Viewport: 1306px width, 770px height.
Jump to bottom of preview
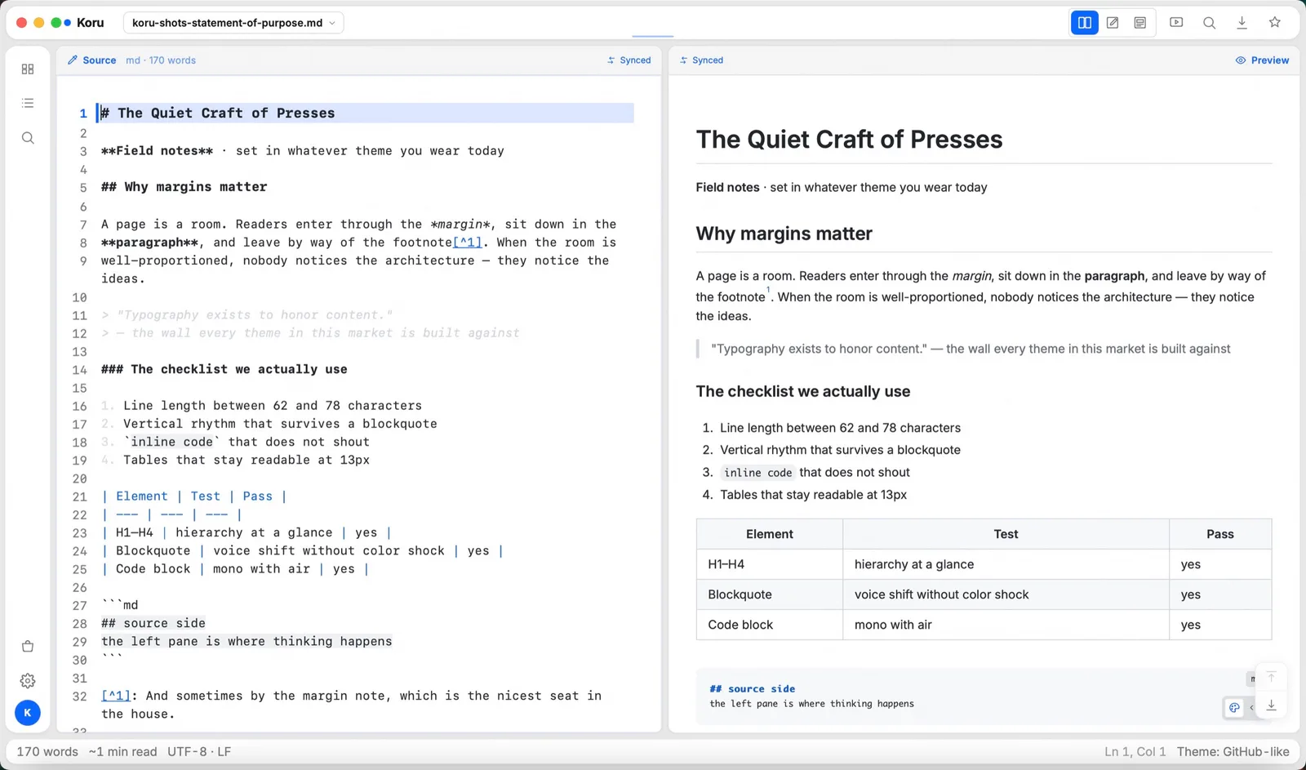click(1271, 705)
